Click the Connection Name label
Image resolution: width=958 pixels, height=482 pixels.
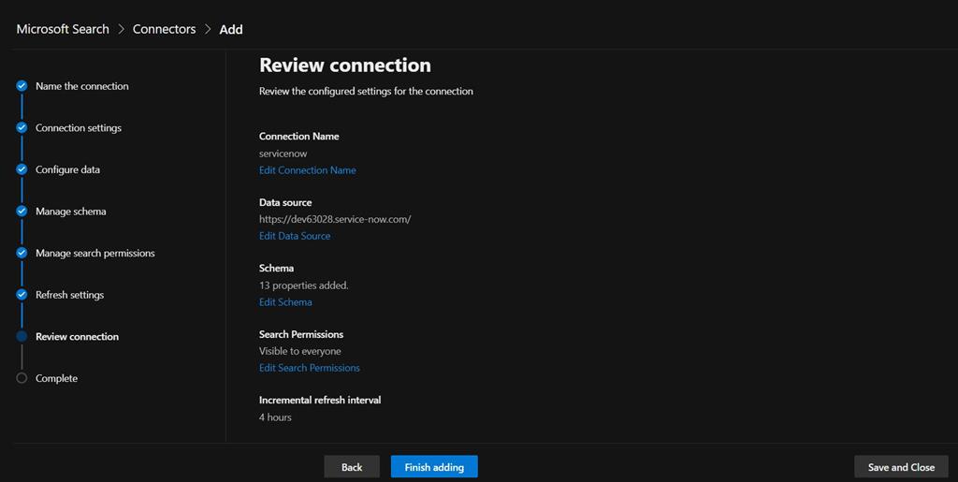click(x=298, y=137)
